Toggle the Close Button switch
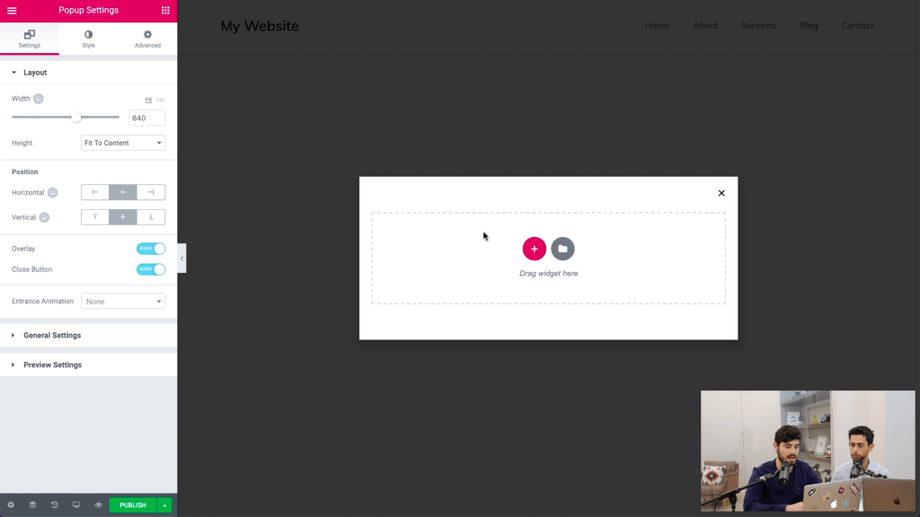920x517 pixels. point(151,269)
